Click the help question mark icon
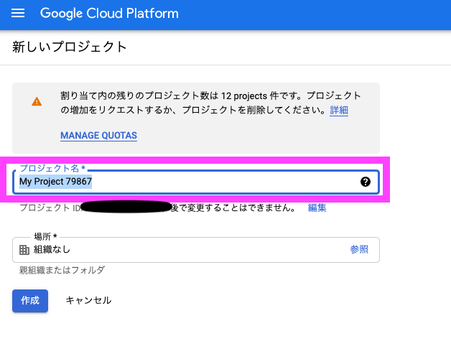Viewport: 451px width, 339px height. click(365, 182)
